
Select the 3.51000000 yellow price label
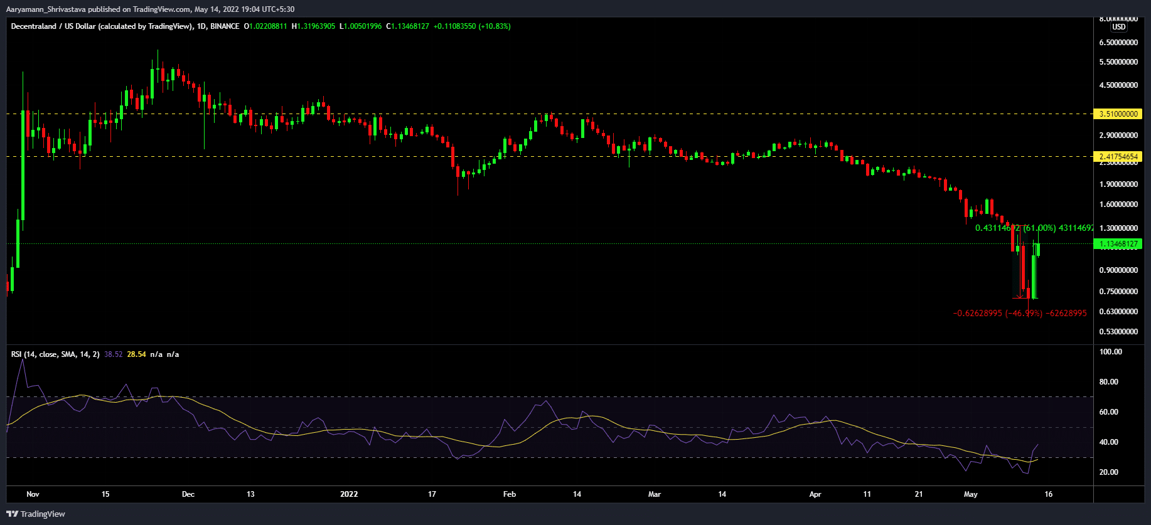(1118, 114)
